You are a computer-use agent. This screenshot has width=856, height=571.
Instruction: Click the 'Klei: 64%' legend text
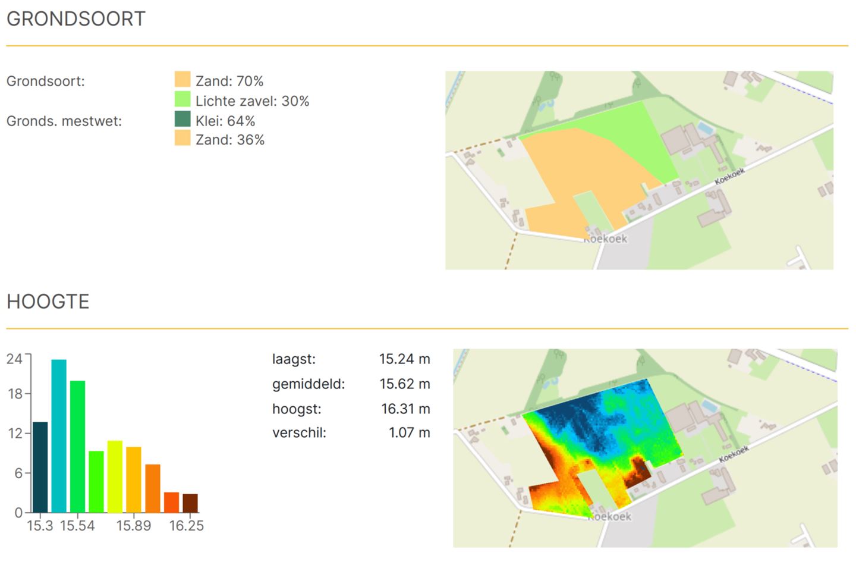(x=225, y=121)
